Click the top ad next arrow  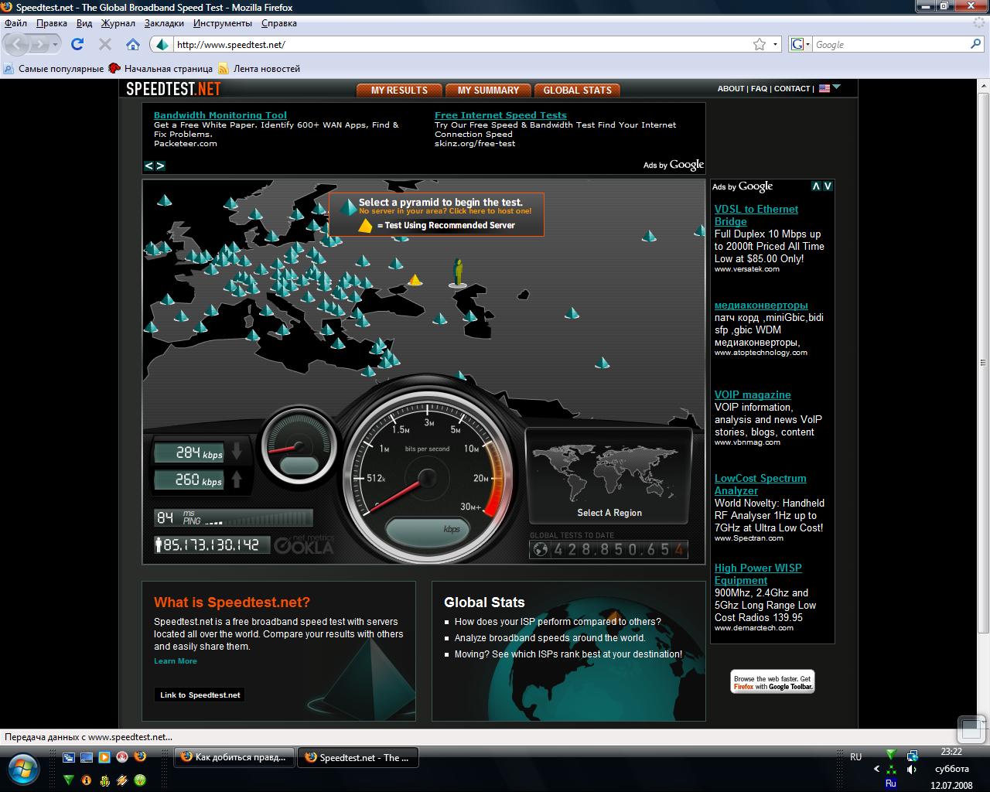pos(160,166)
